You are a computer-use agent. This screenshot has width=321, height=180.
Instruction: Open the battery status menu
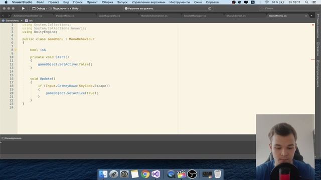coord(278,2)
